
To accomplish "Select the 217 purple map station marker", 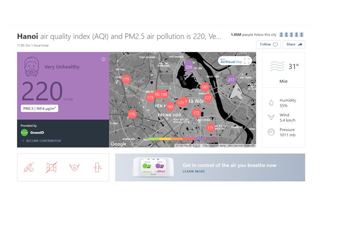I will 231,79.
